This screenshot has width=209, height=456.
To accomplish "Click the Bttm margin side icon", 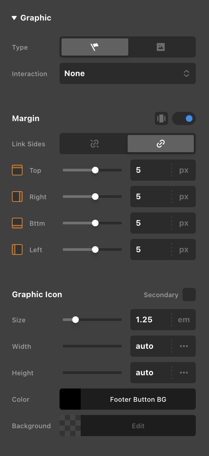I will [x=17, y=223].
